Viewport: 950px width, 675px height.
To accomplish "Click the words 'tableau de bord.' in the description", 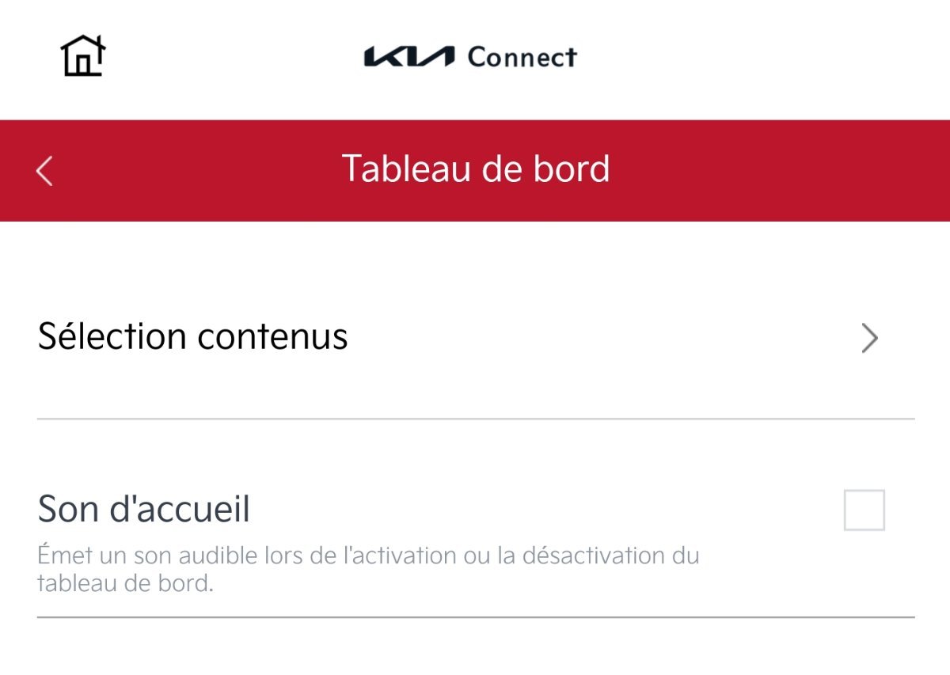I will tap(126, 585).
